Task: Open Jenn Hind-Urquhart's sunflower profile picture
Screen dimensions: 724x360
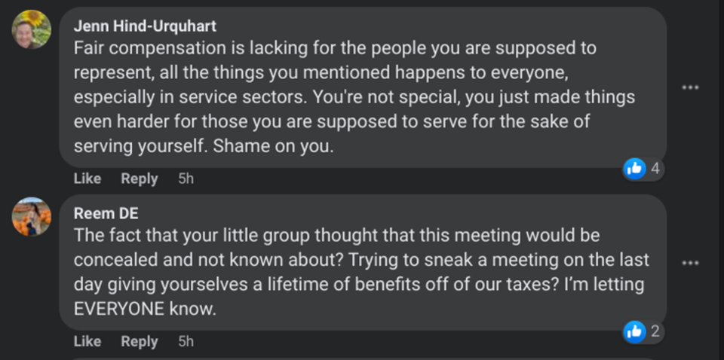Action: [x=32, y=29]
